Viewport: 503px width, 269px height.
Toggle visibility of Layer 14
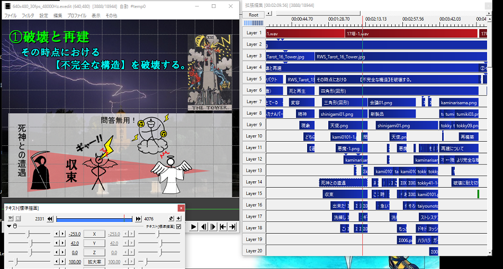tap(254, 182)
